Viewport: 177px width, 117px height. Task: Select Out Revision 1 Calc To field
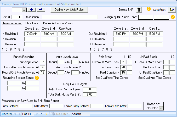pyautogui.click(x=155, y=34)
